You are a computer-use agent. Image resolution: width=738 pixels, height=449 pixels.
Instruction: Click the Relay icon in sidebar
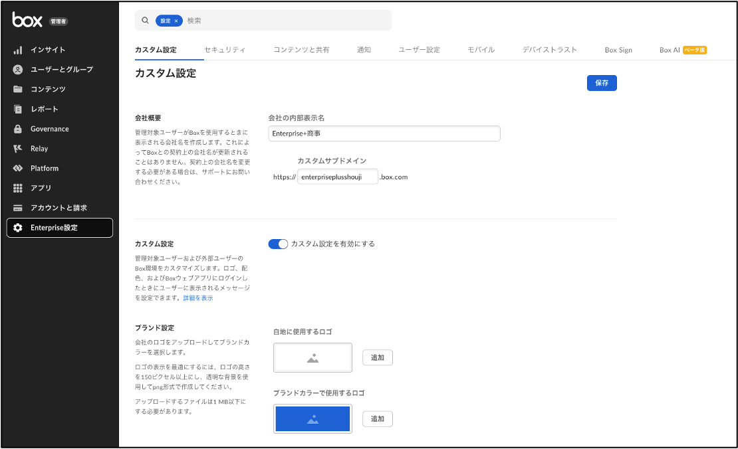[x=18, y=149]
